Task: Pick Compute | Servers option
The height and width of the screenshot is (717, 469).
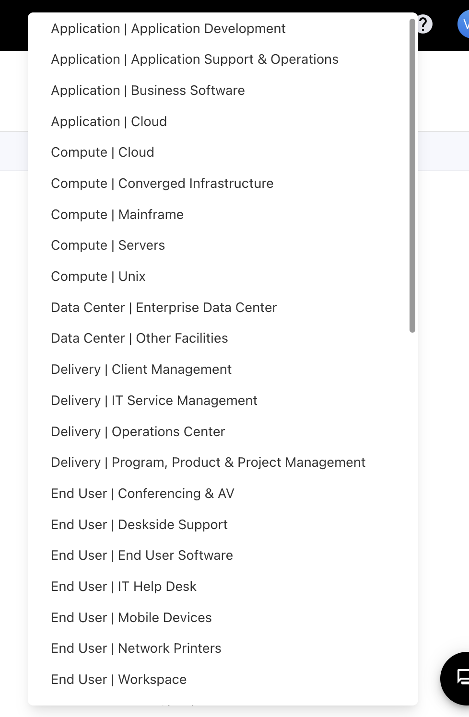Action: point(108,245)
